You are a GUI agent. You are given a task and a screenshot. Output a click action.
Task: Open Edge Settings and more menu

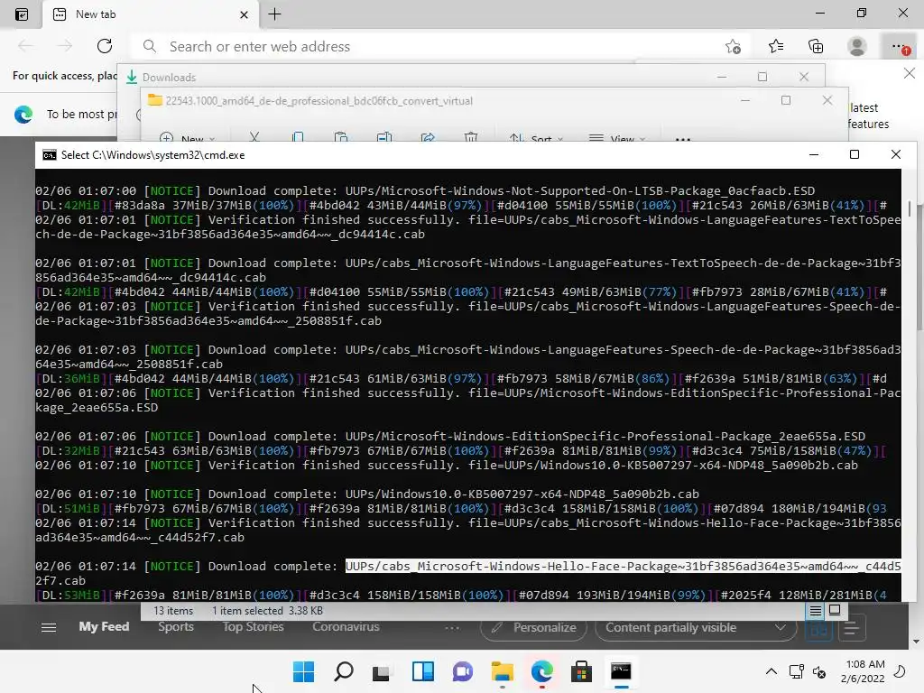click(899, 46)
